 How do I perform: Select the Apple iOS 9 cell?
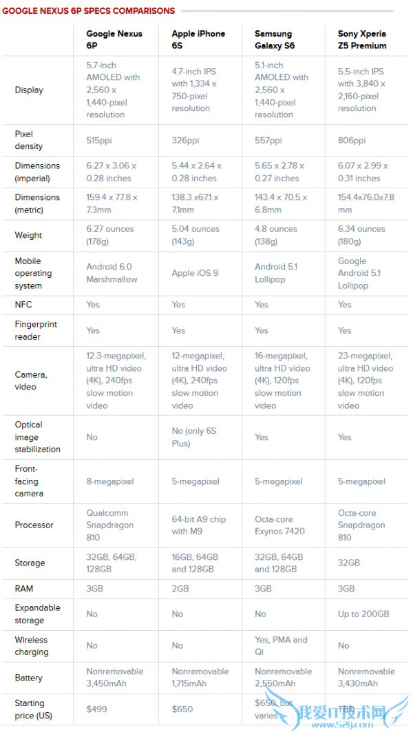[x=195, y=273]
